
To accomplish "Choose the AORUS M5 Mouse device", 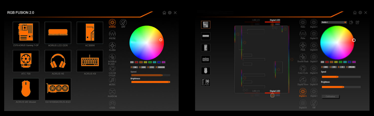I will coord(26,89).
